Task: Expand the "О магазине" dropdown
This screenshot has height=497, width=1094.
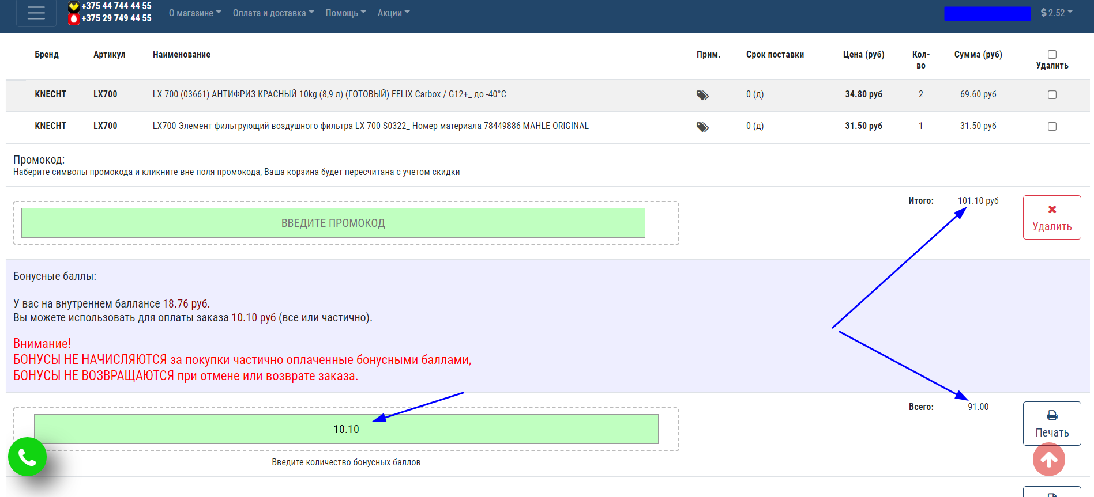Action: pos(194,13)
